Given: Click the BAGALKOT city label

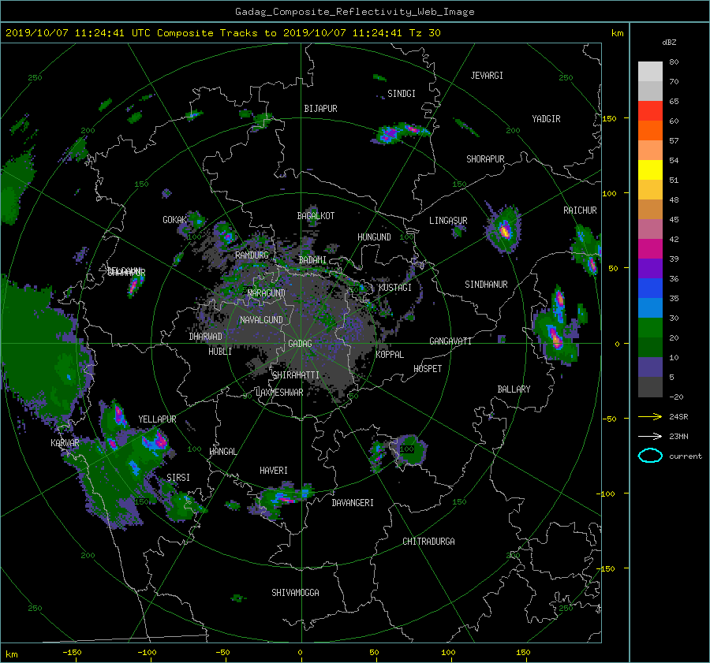Looking at the screenshot, I should point(316,216).
